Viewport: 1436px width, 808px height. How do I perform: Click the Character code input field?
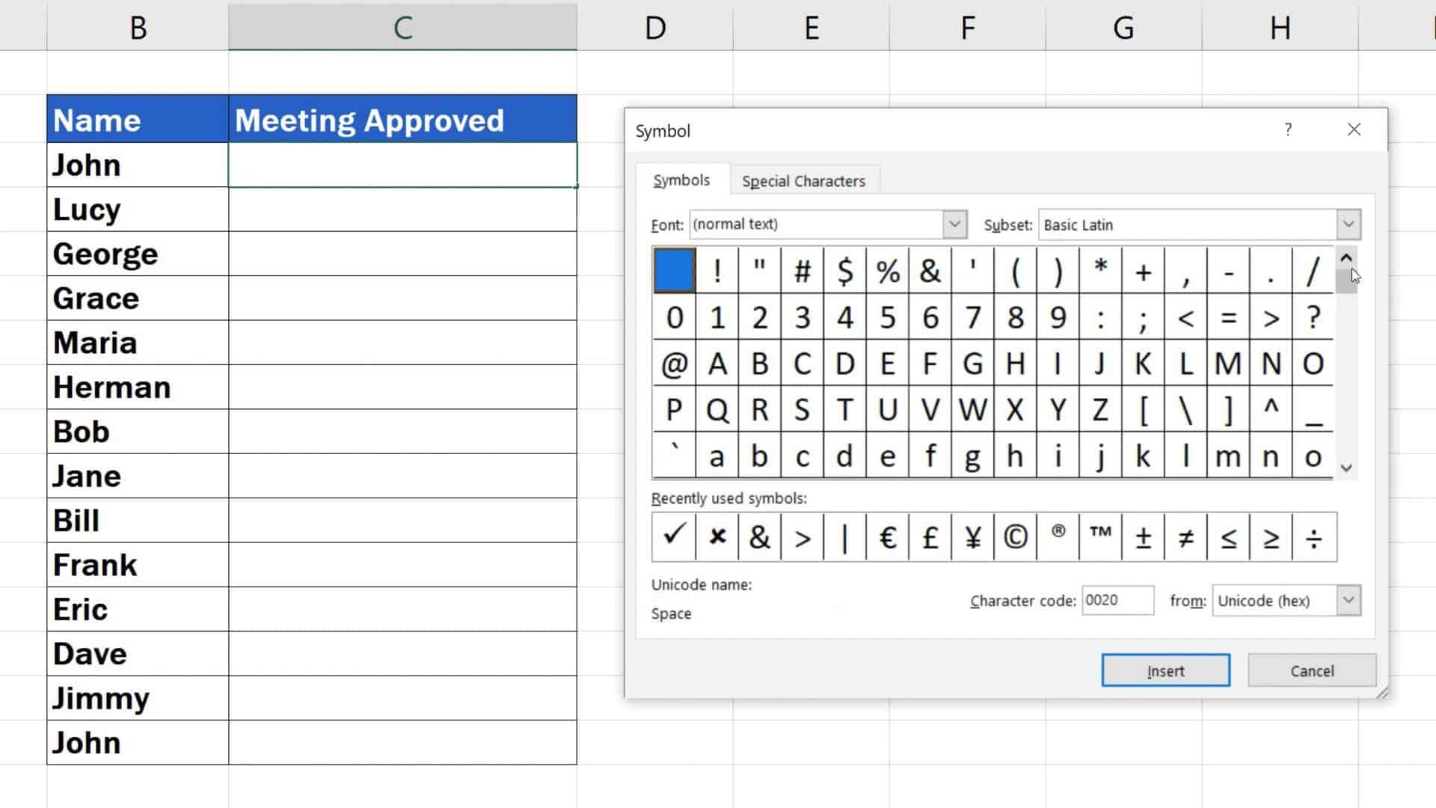point(1117,600)
